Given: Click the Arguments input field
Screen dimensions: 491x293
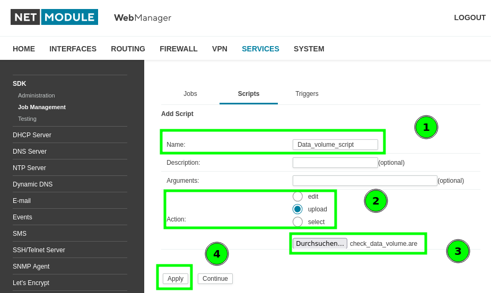Looking at the screenshot, I should [364, 181].
